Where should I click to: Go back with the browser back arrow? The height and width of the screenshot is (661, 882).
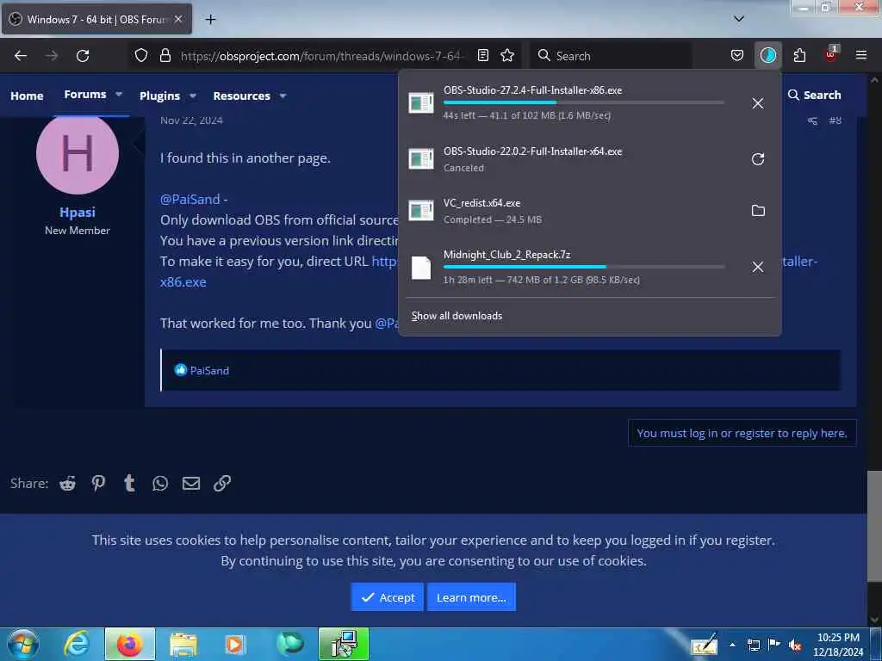point(21,56)
